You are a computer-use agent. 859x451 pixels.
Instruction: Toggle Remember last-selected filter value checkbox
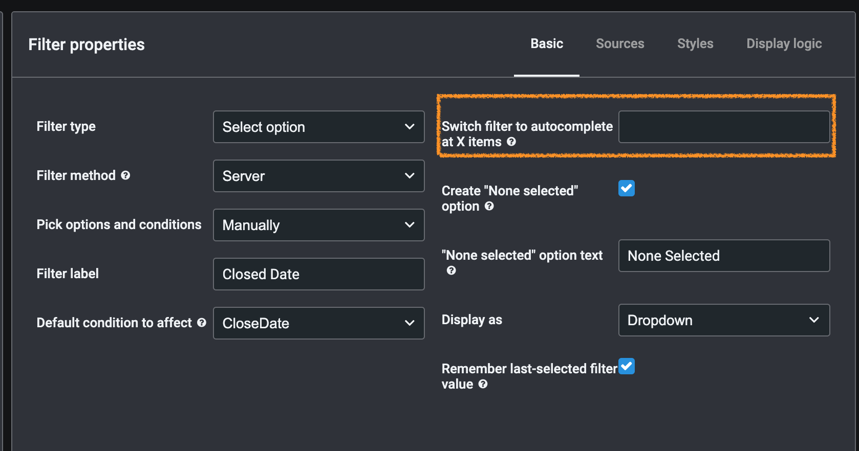click(x=627, y=366)
